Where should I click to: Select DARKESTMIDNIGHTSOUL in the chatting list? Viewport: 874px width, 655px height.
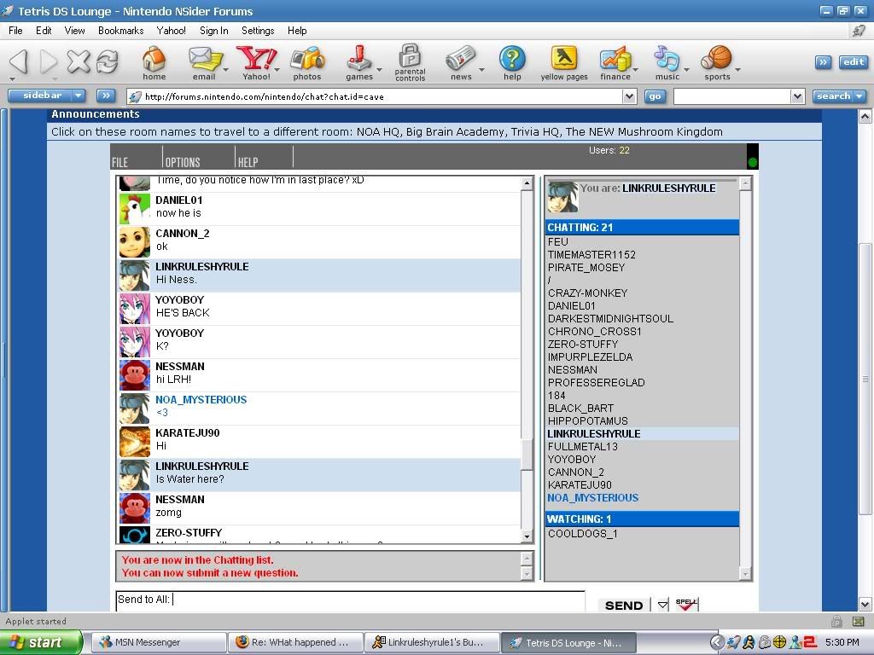[610, 319]
